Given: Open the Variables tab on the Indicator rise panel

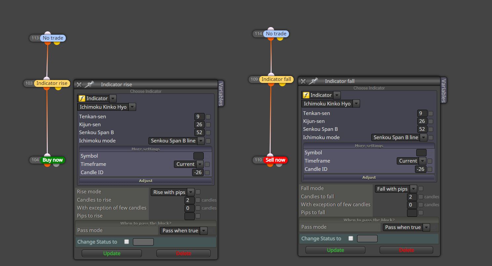Looking at the screenshot, I should click(x=221, y=94).
